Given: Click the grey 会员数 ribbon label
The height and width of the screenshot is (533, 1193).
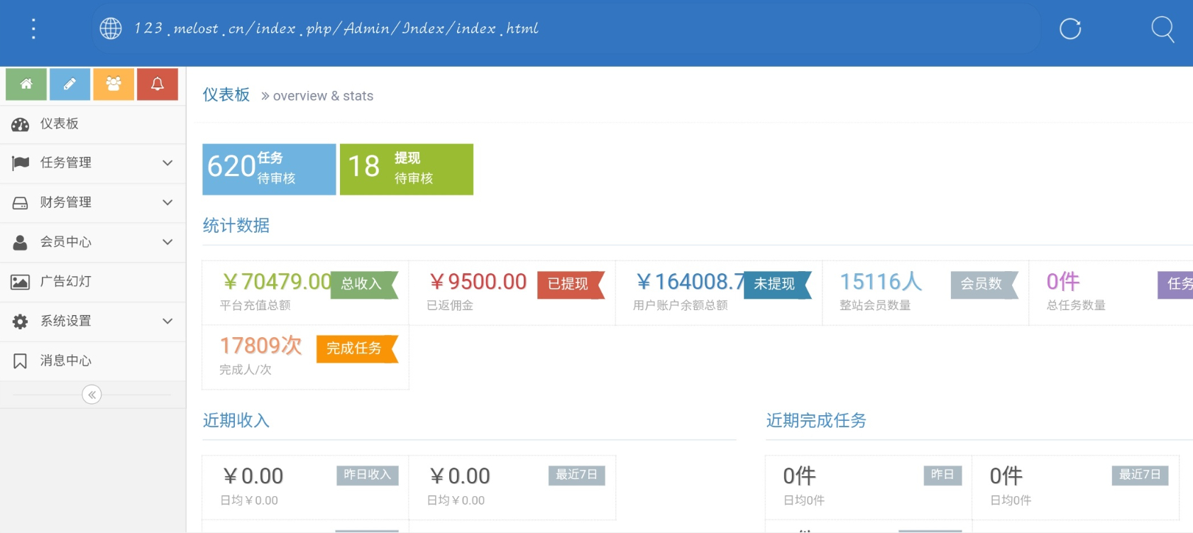Looking at the screenshot, I should coord(984,284).
